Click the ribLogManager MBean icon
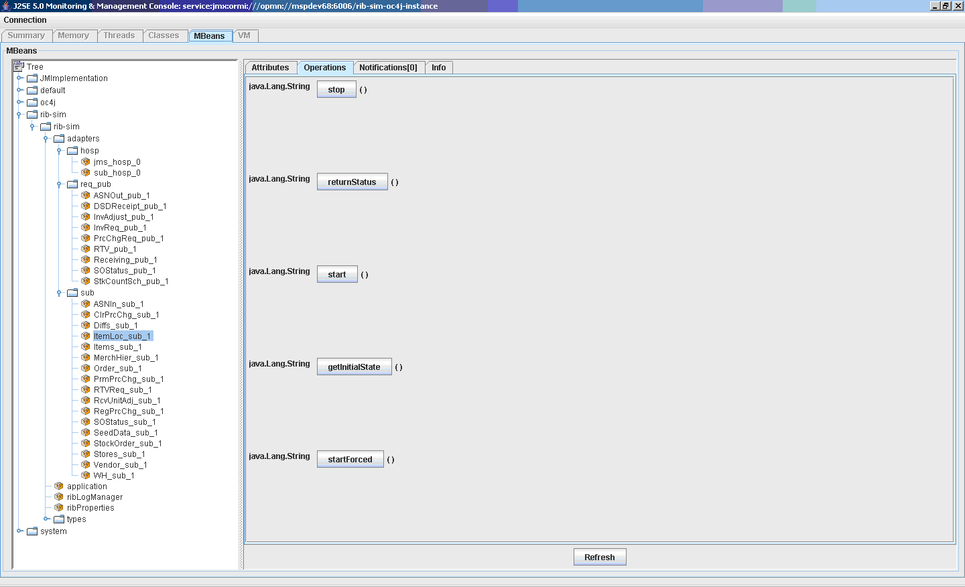The width and height of the screenshot is (965, 587). click(59, 497)
